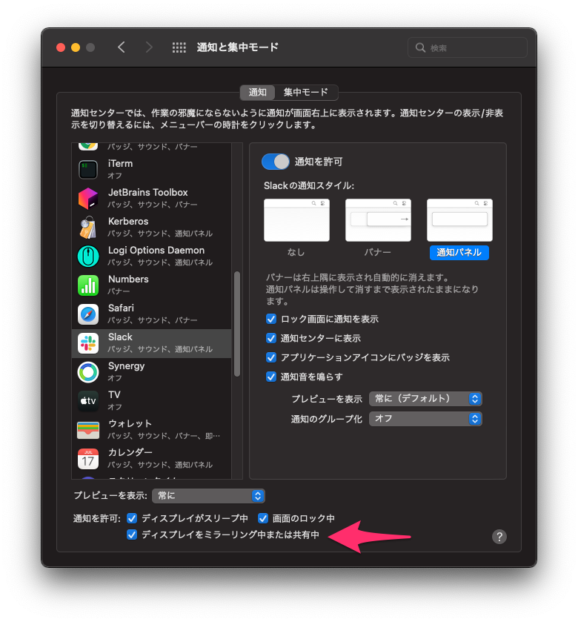The height and width of the screenshot is (622, 578).
Task: Click the JetBrains Toolbox icon
Action: coord(88,199)
